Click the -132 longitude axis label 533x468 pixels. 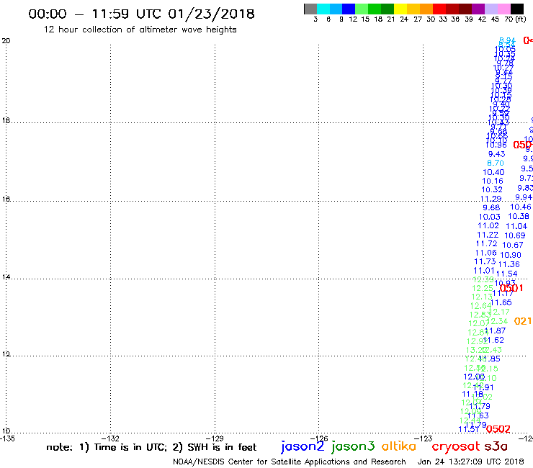click(111, 438)
